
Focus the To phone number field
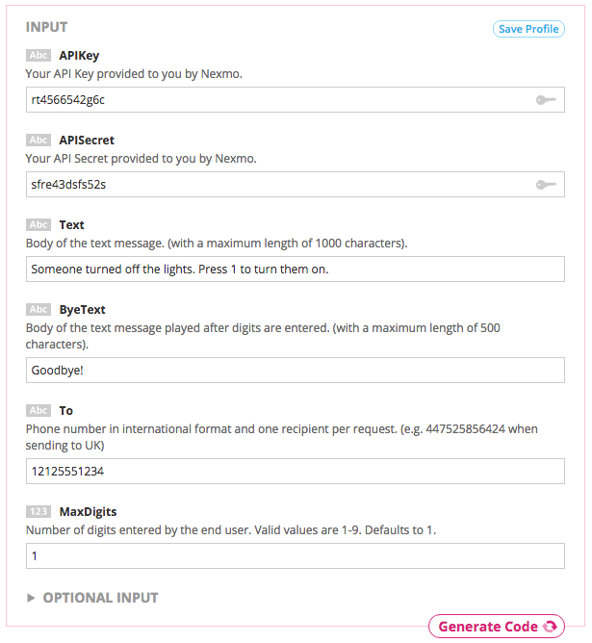[295, 471]
